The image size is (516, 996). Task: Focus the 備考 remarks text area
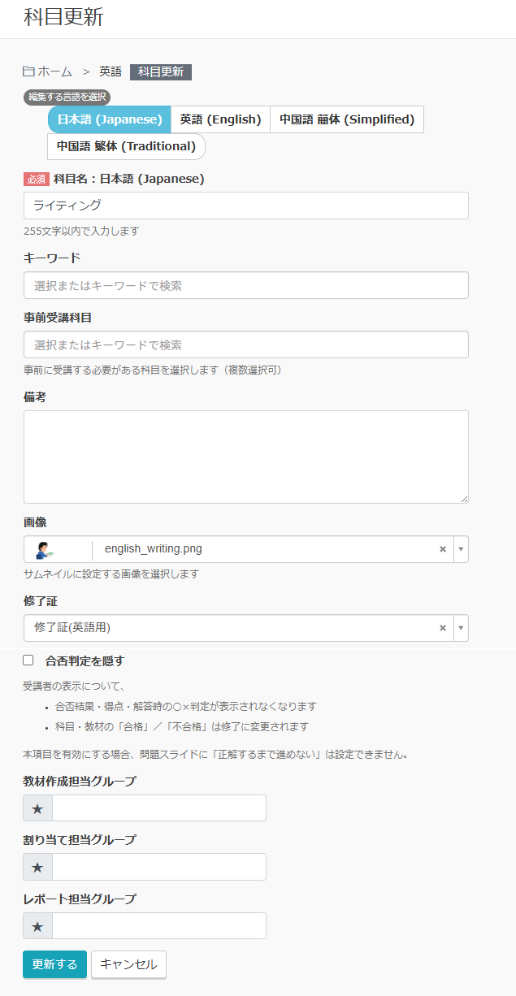coord(245,457)
